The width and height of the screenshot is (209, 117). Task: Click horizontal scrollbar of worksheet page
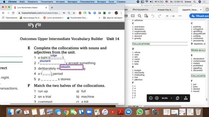pyautogui.click(x=64, y=104)
